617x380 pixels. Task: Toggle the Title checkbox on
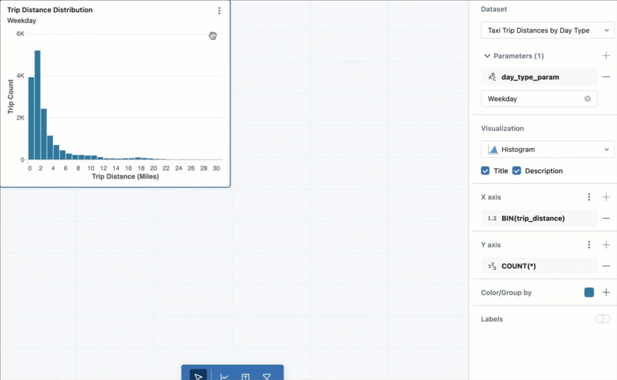point(485,171)
